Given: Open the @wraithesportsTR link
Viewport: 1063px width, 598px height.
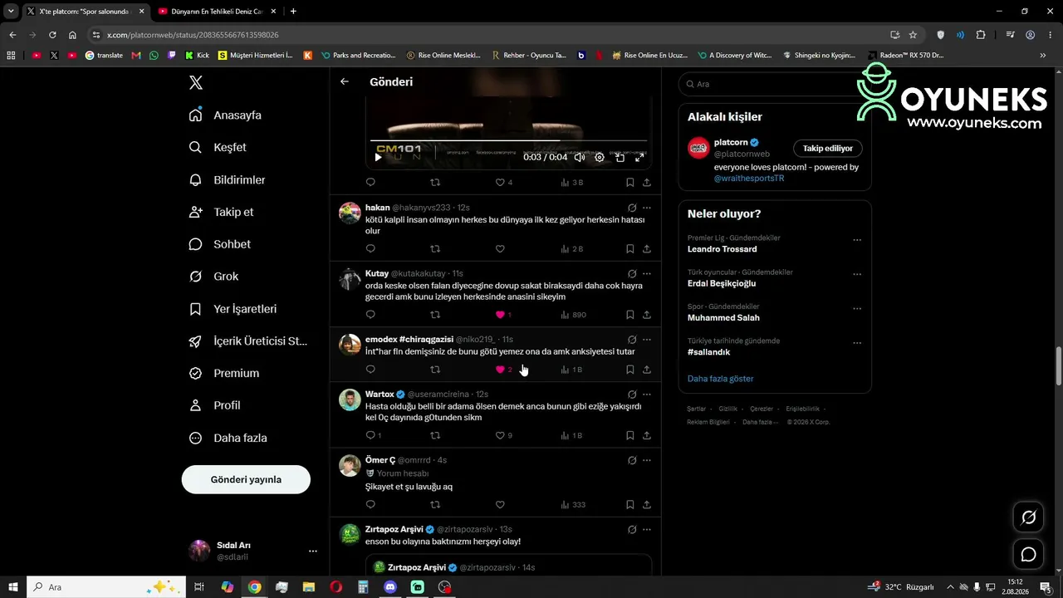Looking at the screenshot, I should click(x=749, y=178).
